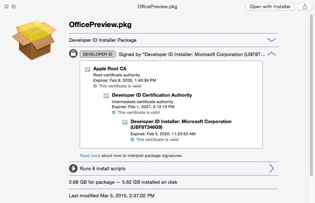The width and height of the screenshot is (315, 203).
Task: Click the package box icon
Action: pyautogui.click(x=34, y=40)
